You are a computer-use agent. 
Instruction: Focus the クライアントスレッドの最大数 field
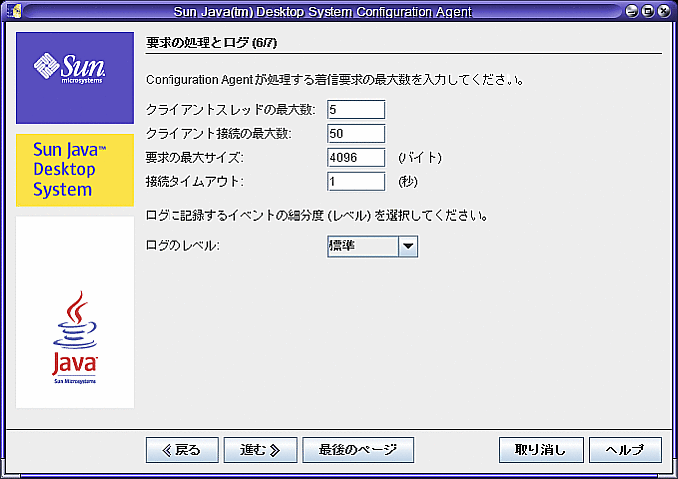pyautogui.click(x=356, y=110)
